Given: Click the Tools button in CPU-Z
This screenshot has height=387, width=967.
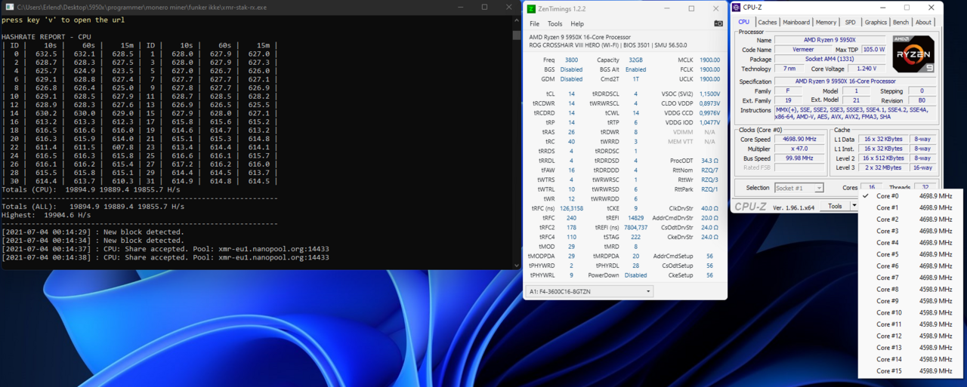Looking at the screenshot, I should (834, 206).
